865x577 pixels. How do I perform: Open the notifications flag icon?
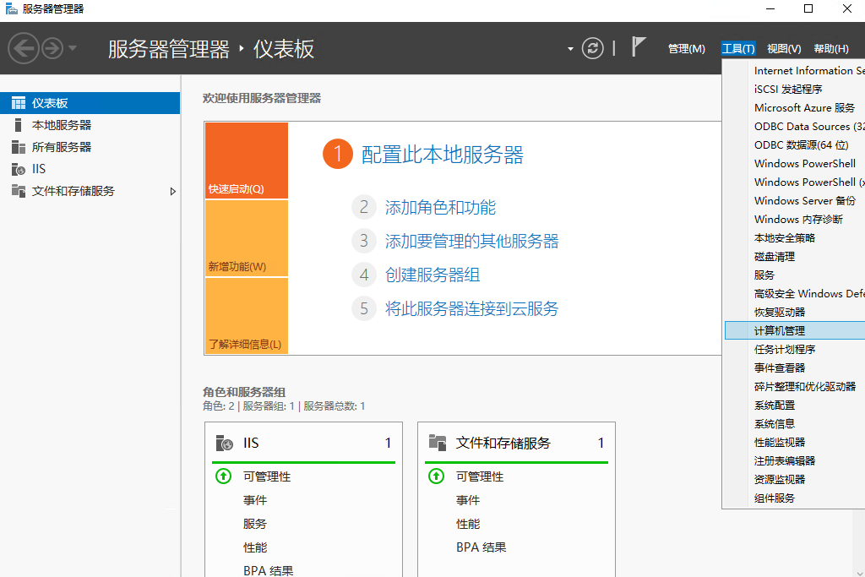tap(639, 47)
